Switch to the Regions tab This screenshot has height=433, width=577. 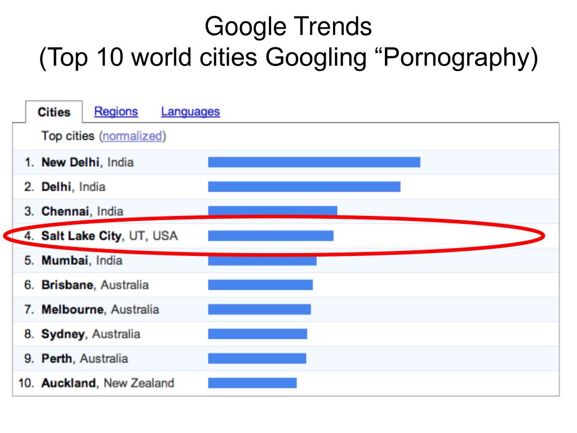pyautogui.click(x=116, y=112)
